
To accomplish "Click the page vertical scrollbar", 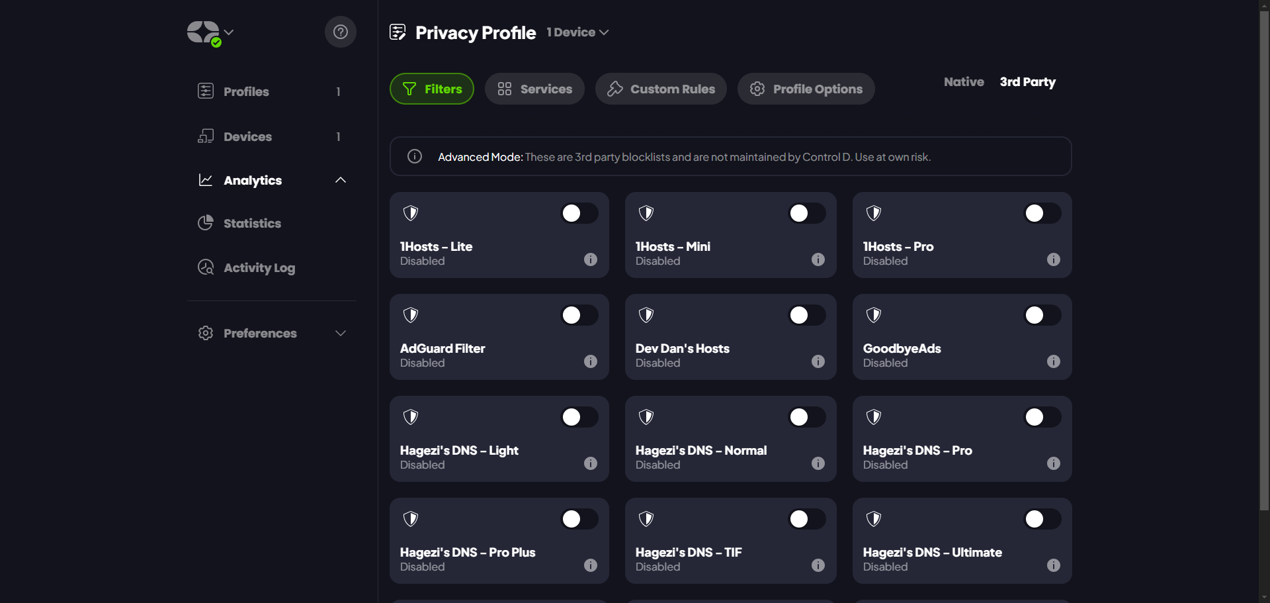I will point(1264,265).
